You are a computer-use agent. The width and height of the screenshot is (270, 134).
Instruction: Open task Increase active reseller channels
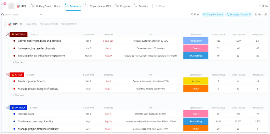[36, 48]
